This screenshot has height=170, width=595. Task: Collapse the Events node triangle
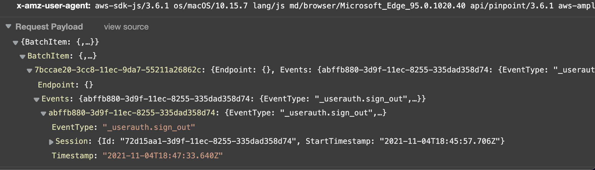pyautogui.click(x=36, y=99)
